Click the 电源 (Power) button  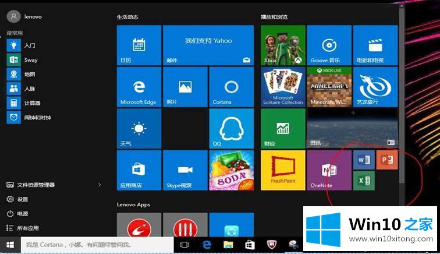tap(17, 214)
